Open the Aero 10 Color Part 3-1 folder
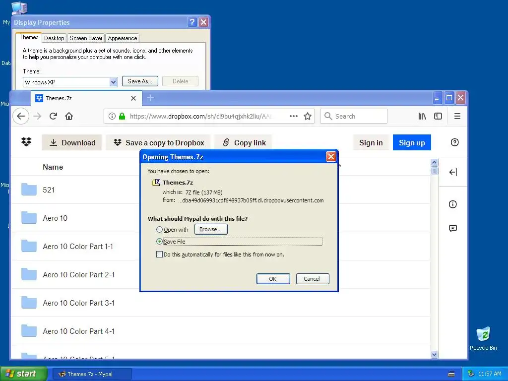Screen dimensions: 508x381 click(78, 303)
